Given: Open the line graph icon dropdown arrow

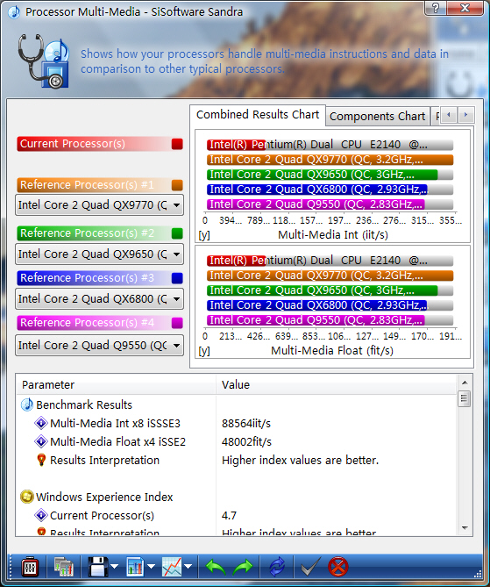Looking at the screenshot, I should (188, 567).
